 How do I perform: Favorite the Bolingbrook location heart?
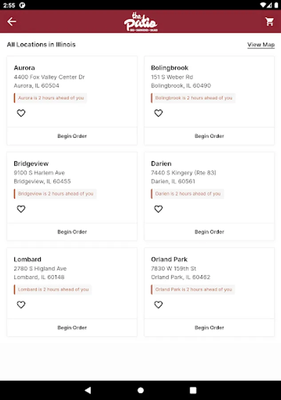point(158,113)
